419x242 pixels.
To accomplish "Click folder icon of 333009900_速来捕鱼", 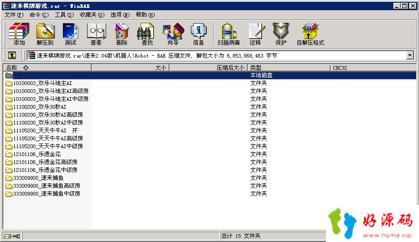I will 9,178.
